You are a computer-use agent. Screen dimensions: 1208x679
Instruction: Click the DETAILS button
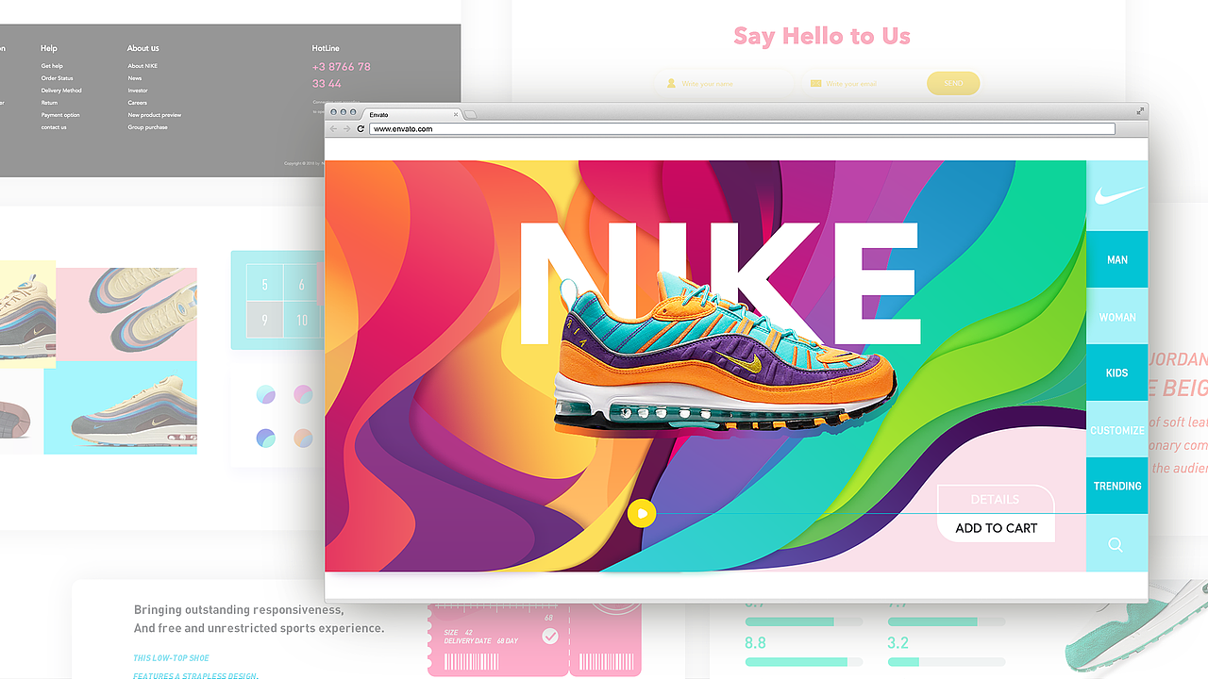[995, 499]
